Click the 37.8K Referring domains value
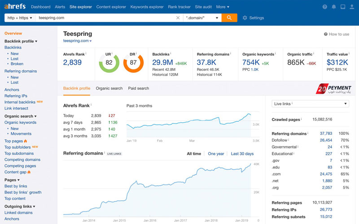This screenshot has height=224, width=359. [206, 62]
